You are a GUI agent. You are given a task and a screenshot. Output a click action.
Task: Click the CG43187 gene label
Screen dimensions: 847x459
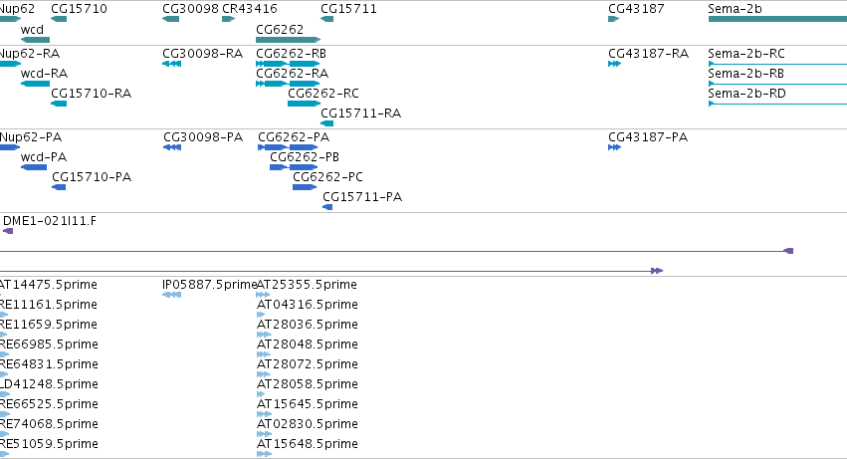636,9
